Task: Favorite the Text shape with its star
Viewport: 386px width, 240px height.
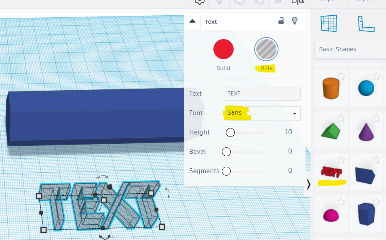Action: [x=341, y=160]
